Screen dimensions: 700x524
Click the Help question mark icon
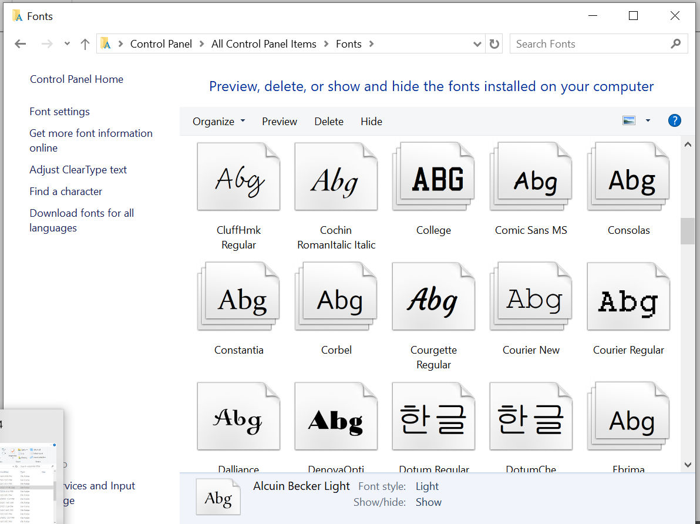pos(675,120)
